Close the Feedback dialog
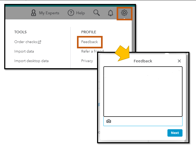This screenshot has width=196, height=148. [179, 61]
